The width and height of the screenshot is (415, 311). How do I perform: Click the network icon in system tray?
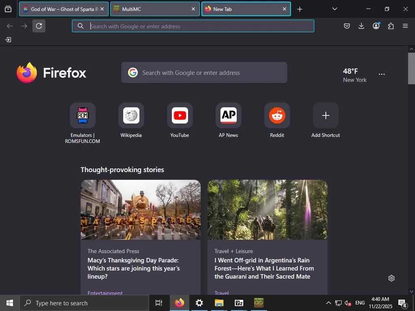coord(338,303)
